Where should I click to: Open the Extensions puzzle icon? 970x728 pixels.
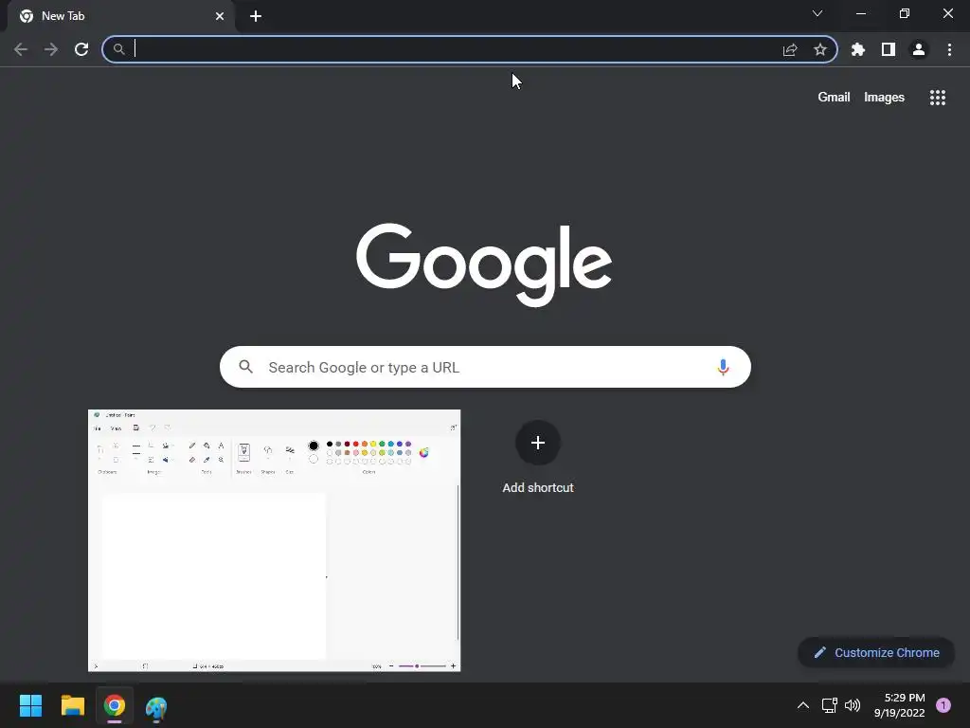(x=858, y=49)
